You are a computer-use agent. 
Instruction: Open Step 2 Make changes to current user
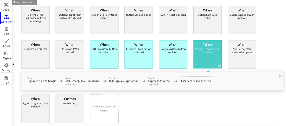82,81
